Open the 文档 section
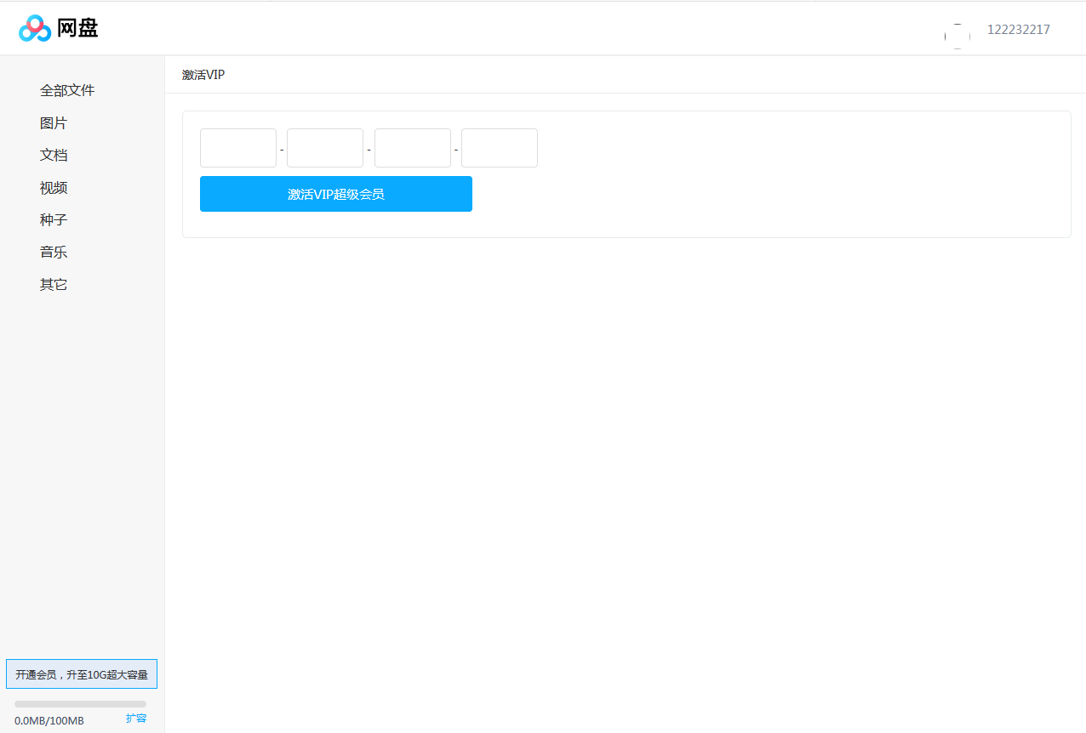1086x733 pixels. tap(53, 154)
